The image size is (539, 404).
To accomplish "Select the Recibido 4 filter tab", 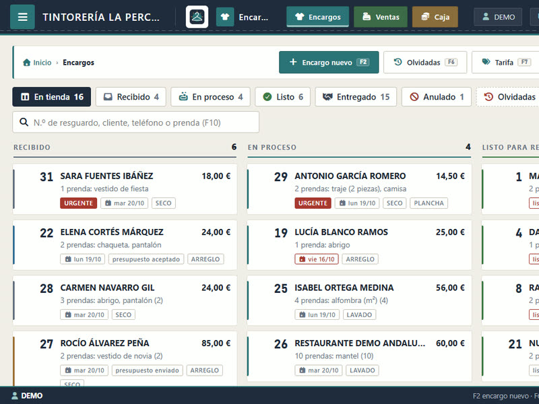I will tap(131, 97).
